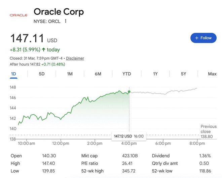Open the Disclaimer link

click(75, 58)
